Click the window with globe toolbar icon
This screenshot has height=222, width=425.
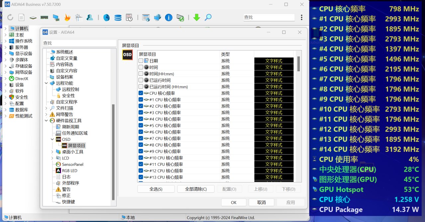[x=146, y=17]
